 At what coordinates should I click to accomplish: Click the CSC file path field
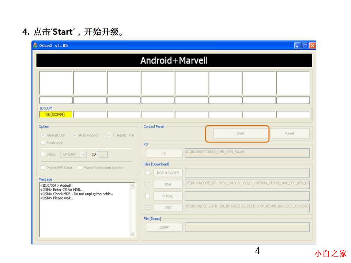[x=248, y=207]
